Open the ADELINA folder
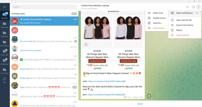Viewport: 202px width, 107px height. [5, 34]
